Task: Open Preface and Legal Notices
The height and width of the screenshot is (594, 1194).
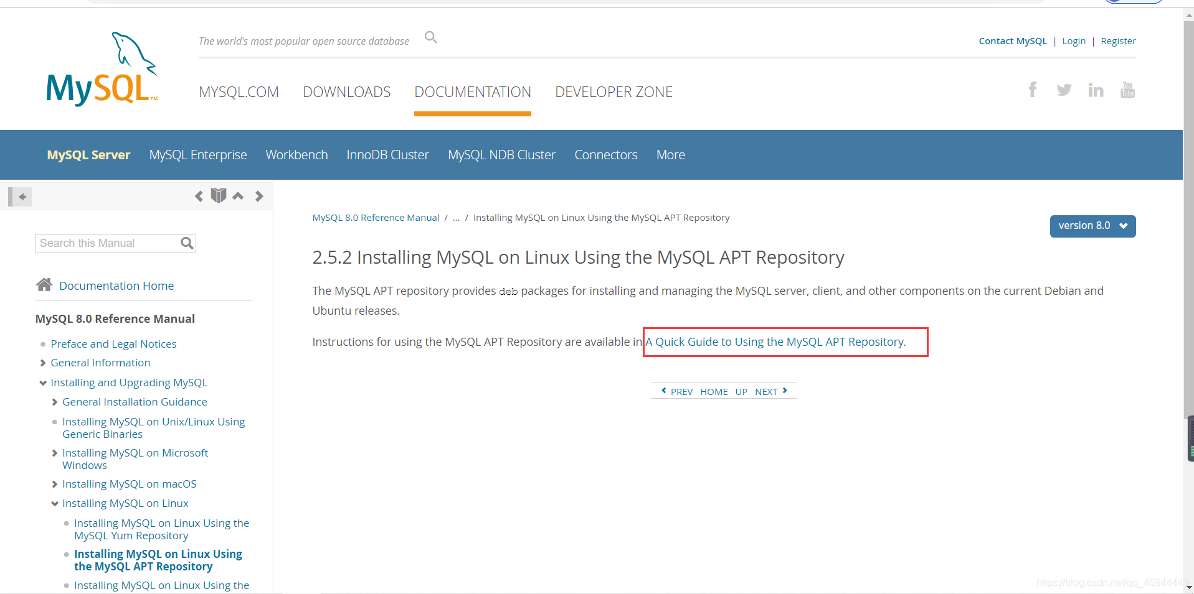Action: (113, 344)
